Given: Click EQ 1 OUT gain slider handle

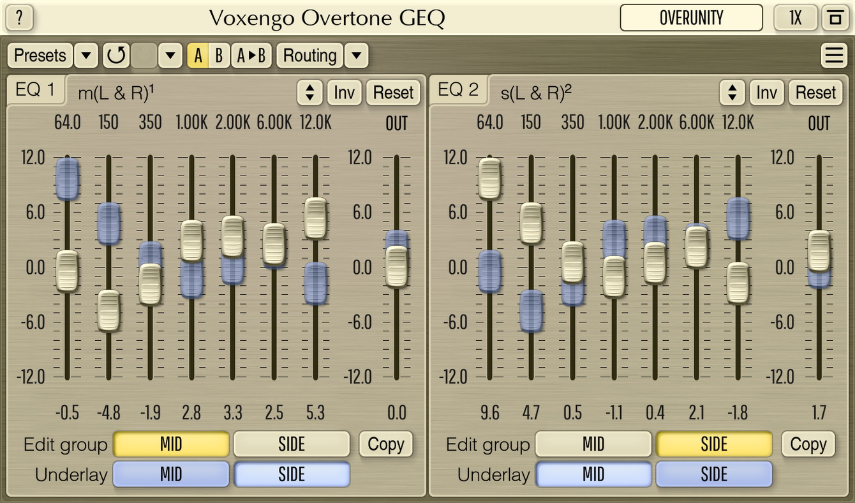Looking at the screenshot, I should click(396, 267).
